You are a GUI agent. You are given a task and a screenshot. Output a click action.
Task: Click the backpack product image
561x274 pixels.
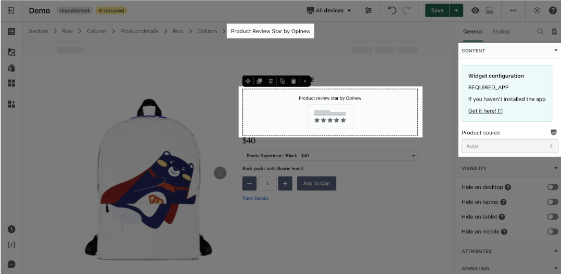pyautogui.click(x=148, y=179)
